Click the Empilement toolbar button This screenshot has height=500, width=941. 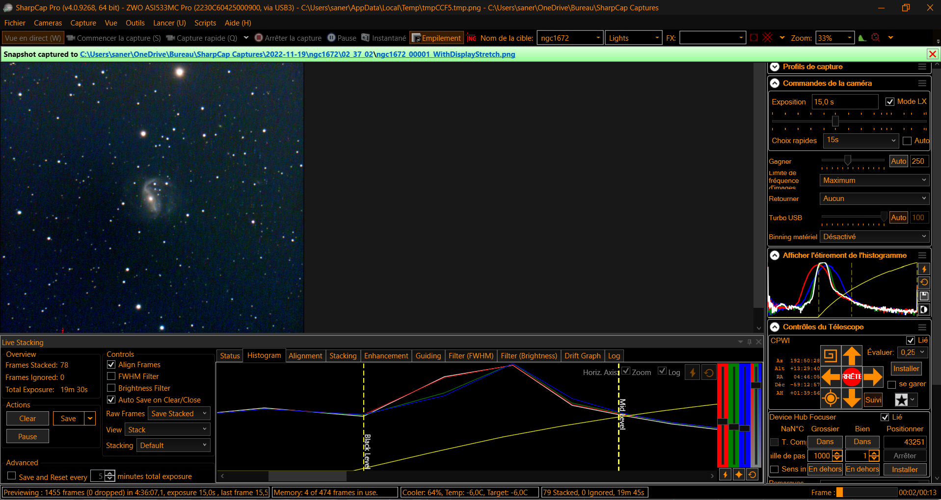coord(436,38)
